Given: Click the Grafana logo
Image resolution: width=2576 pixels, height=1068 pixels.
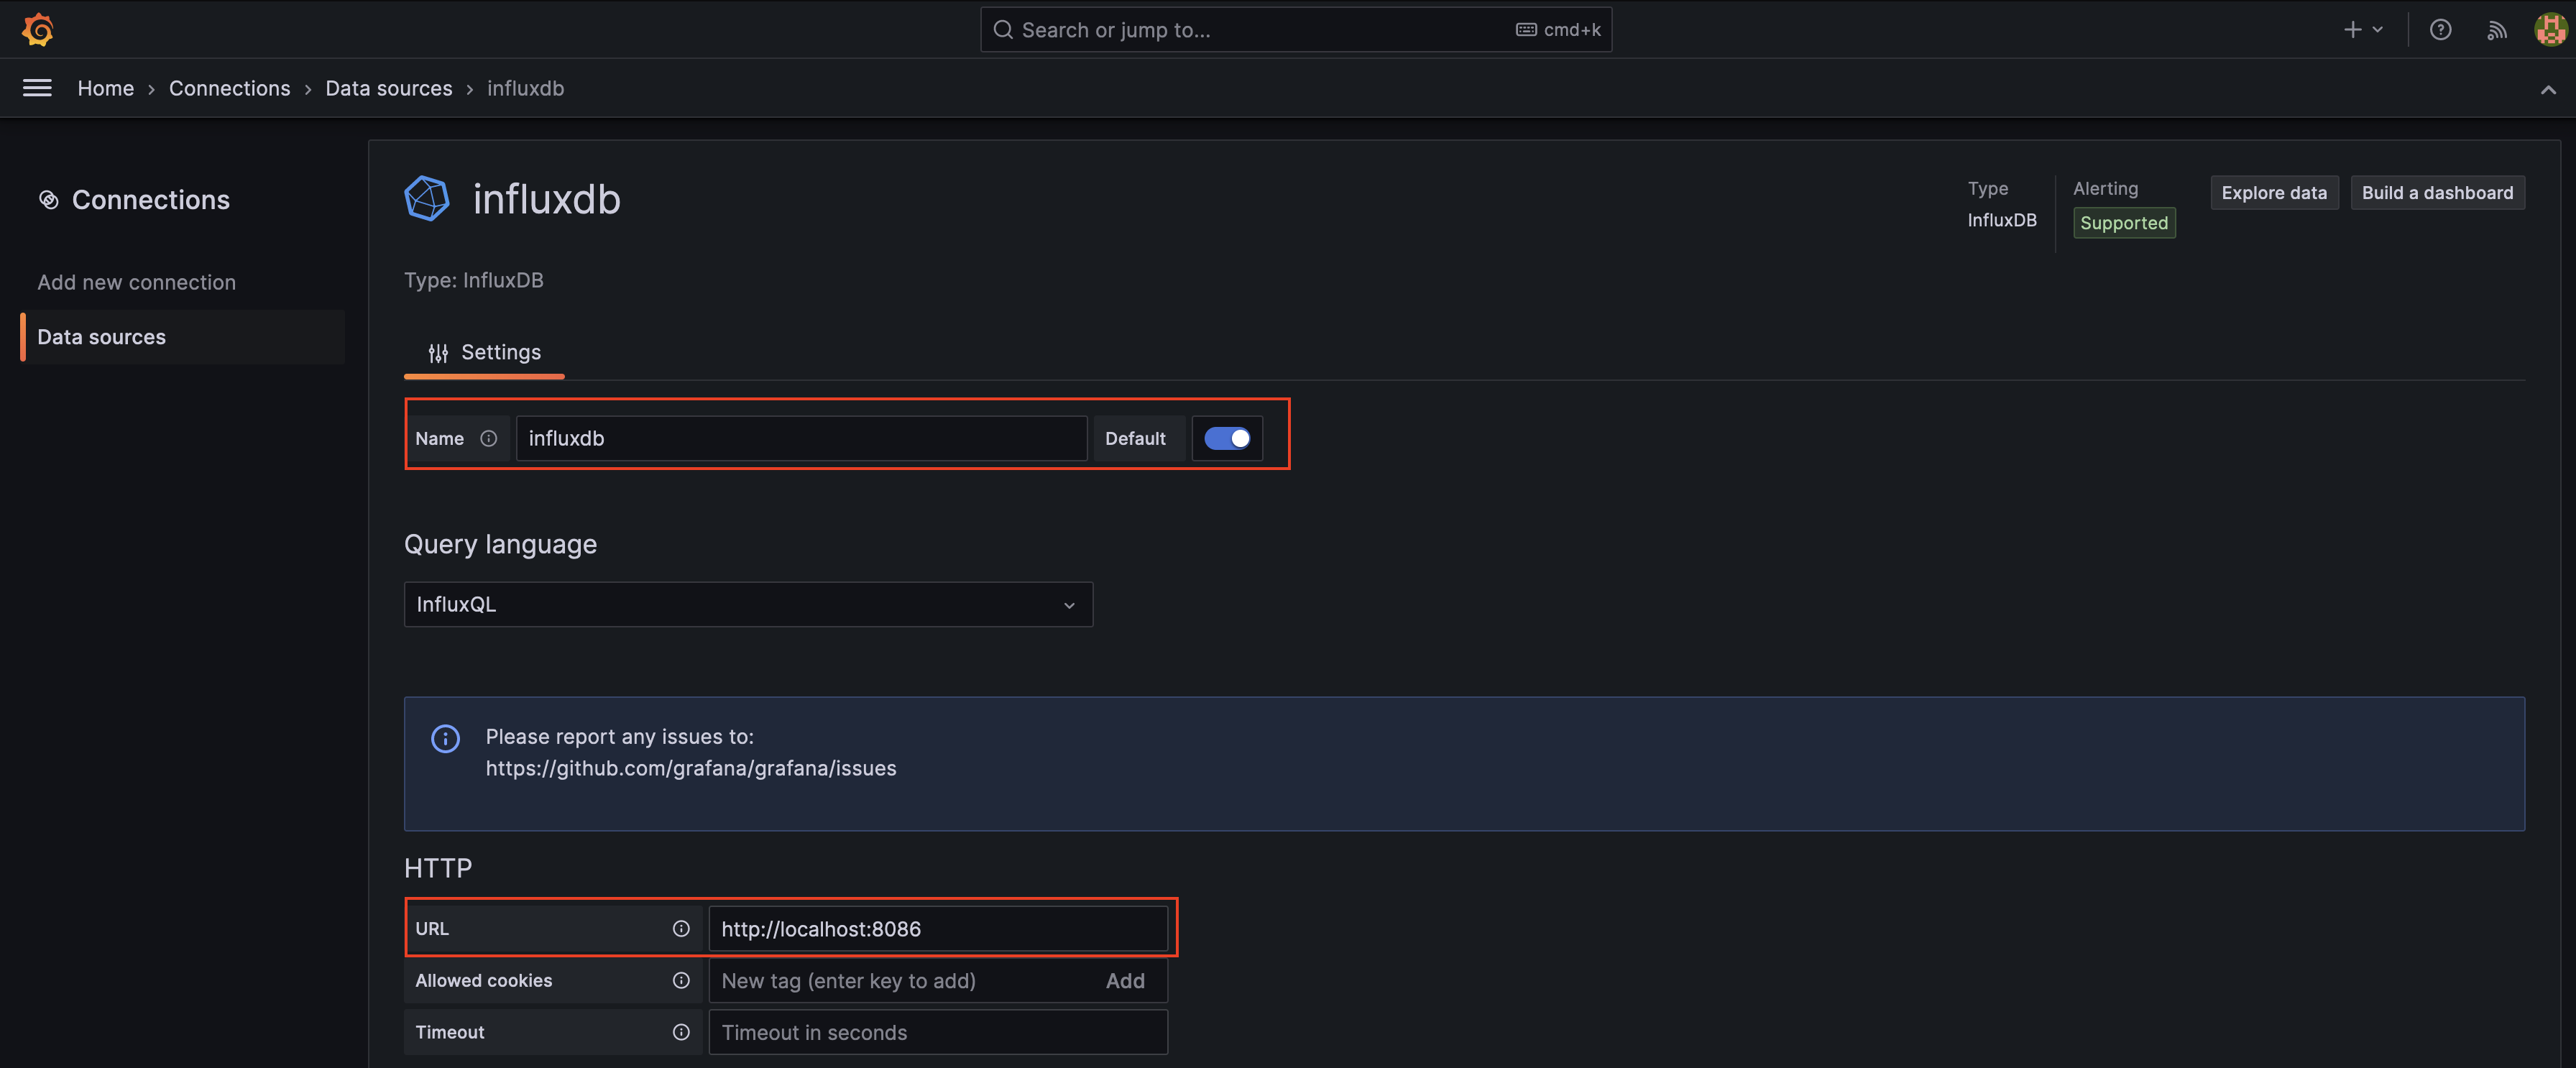Looking at the screenshot, I should click(x=38, y=30).
